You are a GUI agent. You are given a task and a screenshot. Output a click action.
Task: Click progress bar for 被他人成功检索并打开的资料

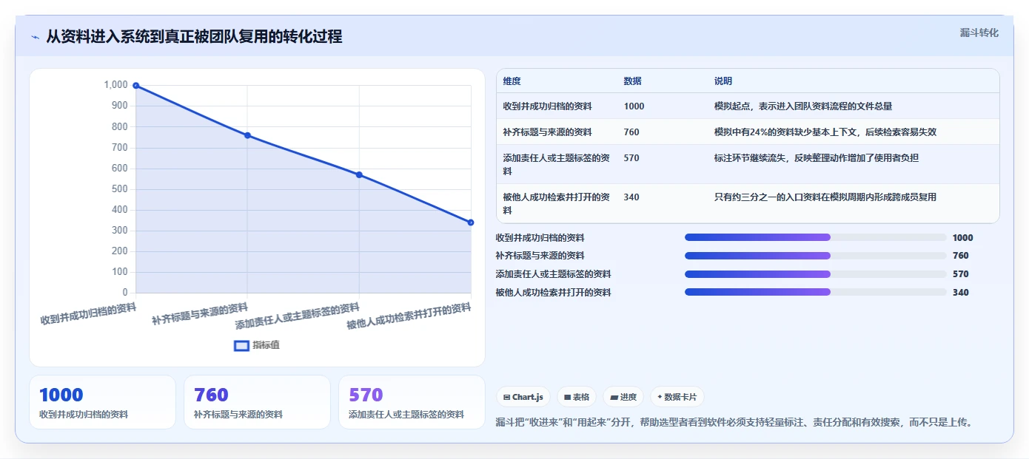[816, 292]
